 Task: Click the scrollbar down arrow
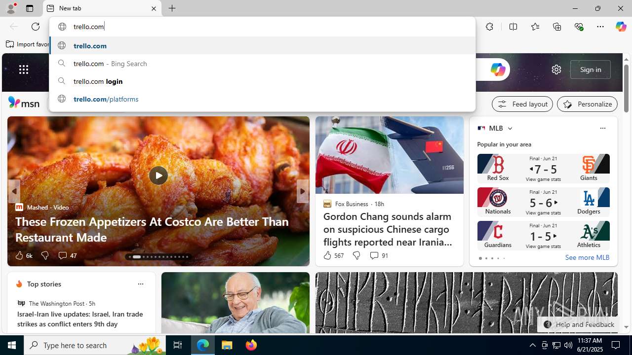[x=626, y=327]
